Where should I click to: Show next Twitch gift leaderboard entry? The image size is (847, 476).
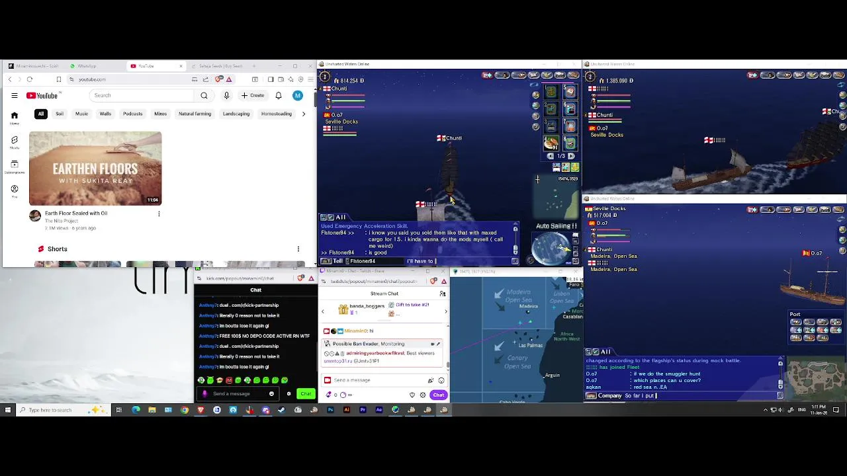pyautogui.click(x=446, y=311)
